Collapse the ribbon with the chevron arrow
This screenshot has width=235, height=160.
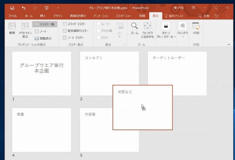click(x=229, y=44)
